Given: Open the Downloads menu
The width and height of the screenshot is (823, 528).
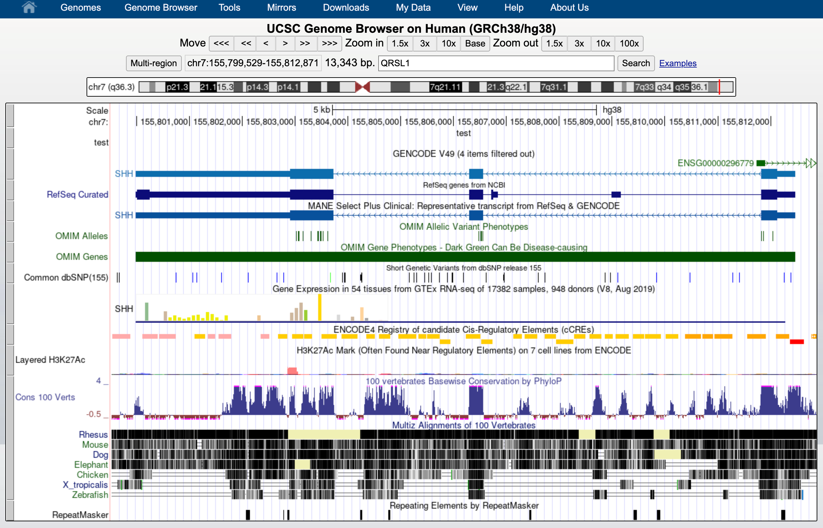Looking at the screenshot, I should [x=346, y=7].
